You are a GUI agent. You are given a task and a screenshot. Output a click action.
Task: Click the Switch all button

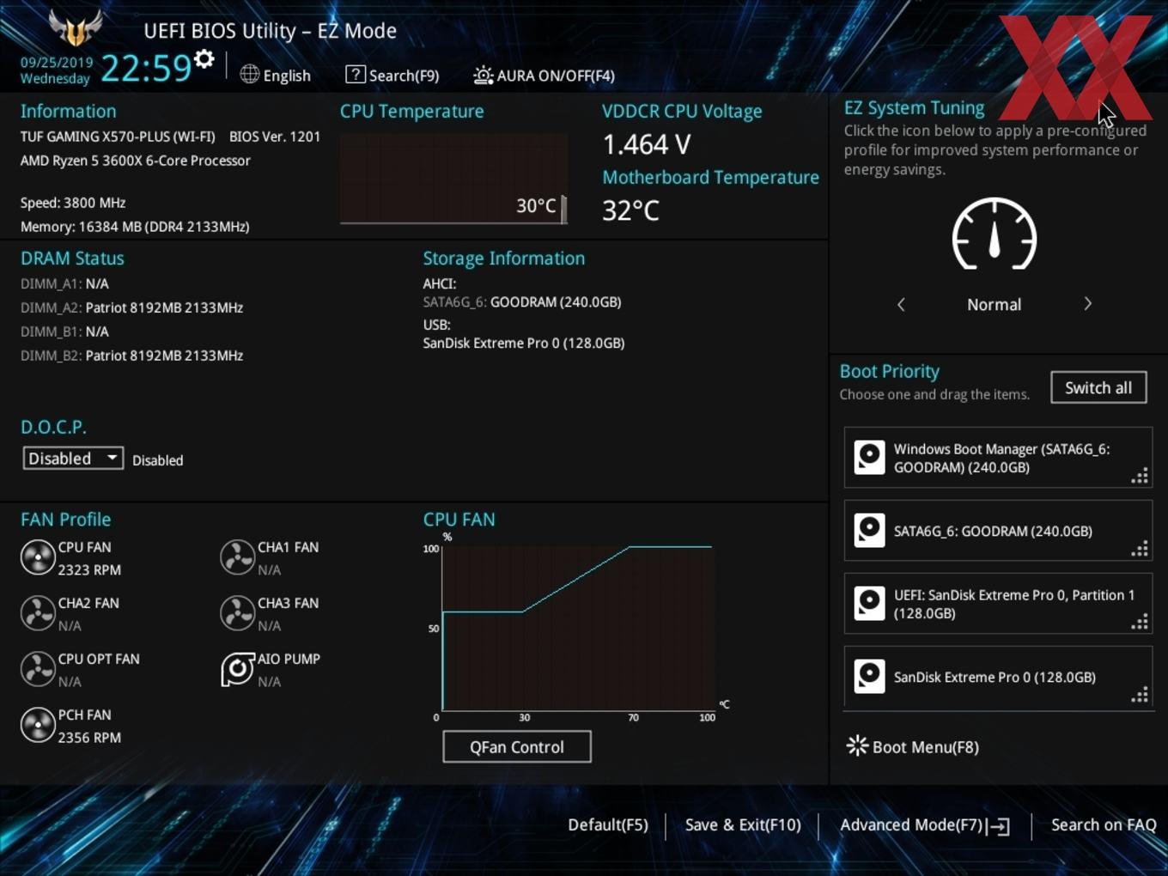click(x=1098, y=387)
